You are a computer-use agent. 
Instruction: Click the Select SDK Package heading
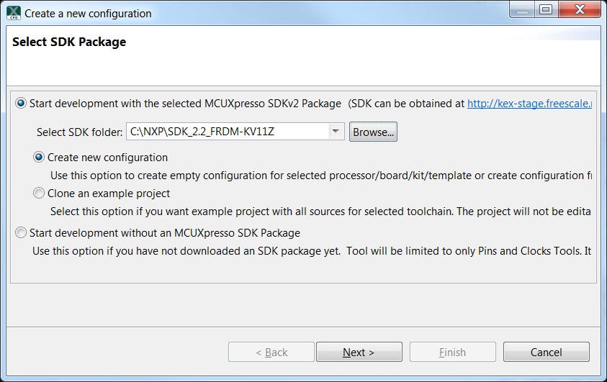(x=69, y=42)
